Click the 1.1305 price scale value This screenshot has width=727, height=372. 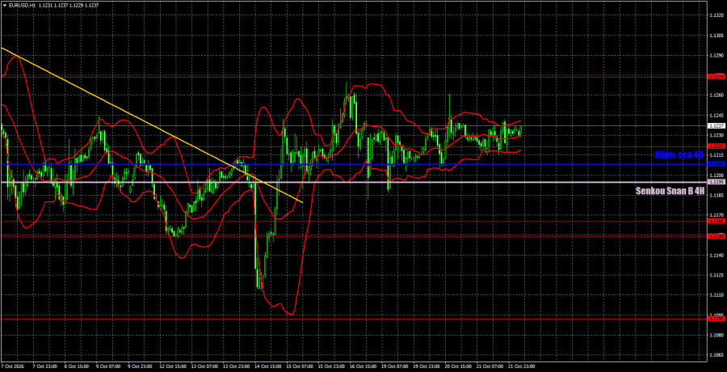pos(715,36)
